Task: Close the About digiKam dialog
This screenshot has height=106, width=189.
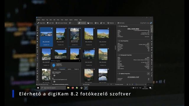Action: (79, 61)
